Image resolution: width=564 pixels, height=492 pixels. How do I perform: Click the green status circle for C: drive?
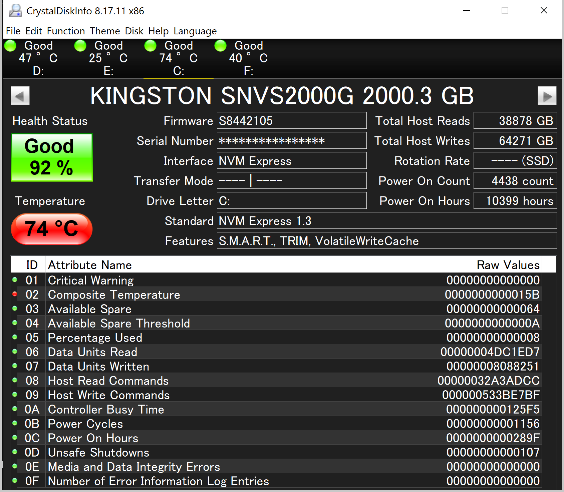150,46
